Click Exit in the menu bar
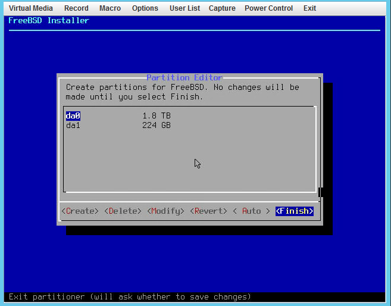The width and height of the screenshot is (391, 306). coord(309,8)
